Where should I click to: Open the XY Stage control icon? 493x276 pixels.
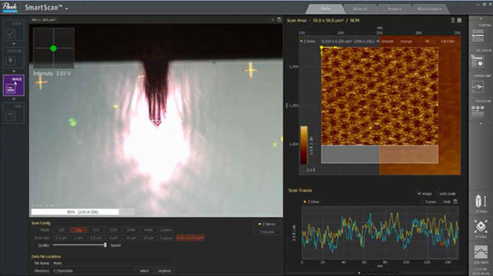[481, 226]
